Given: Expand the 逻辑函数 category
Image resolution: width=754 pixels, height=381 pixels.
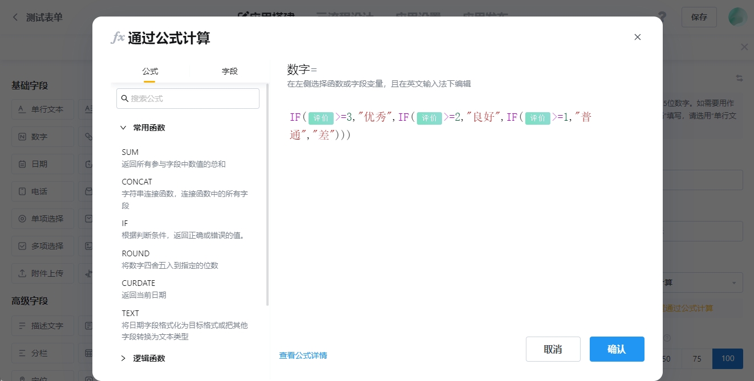Looking at the screenshot, I should [x=123, y=358].
